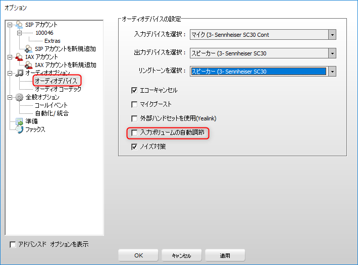
Task: Click the 適用 button
Action: pos(225,255)
